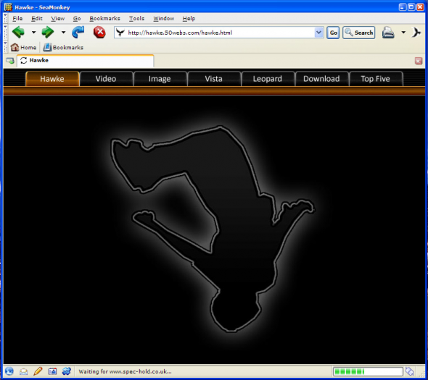Screen dimensions: 428x380
Task: Click the Print icon in toolbar
Action: [x=388, y=33]
